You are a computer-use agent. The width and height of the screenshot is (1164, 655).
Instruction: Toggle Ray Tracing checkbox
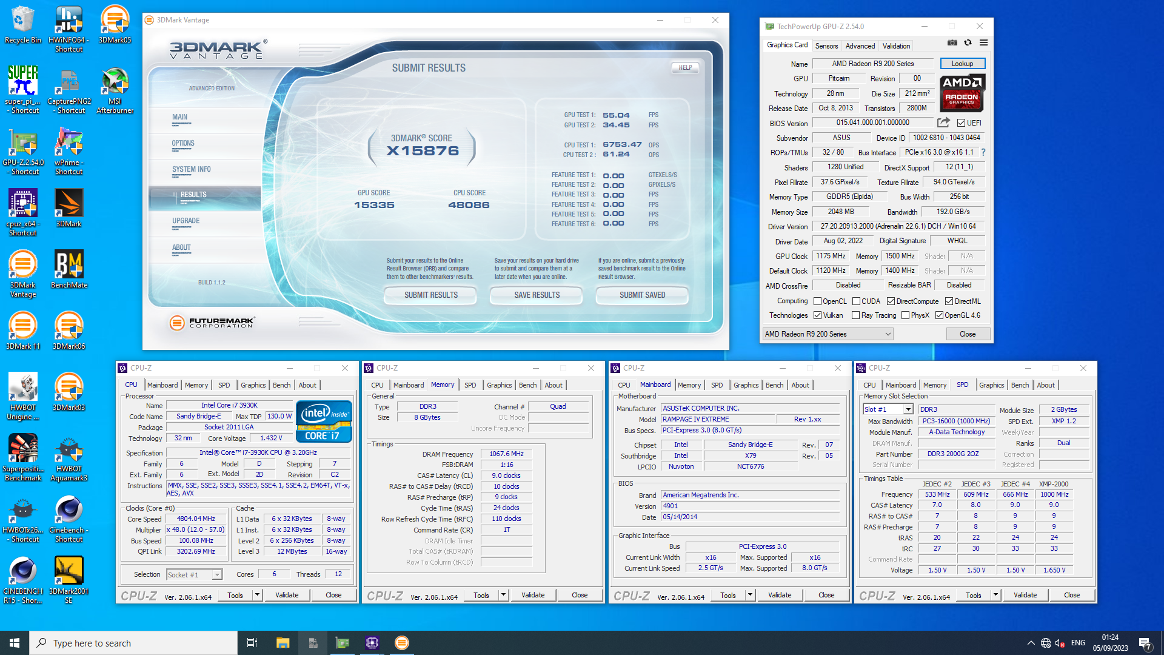[x=855, y=315]
